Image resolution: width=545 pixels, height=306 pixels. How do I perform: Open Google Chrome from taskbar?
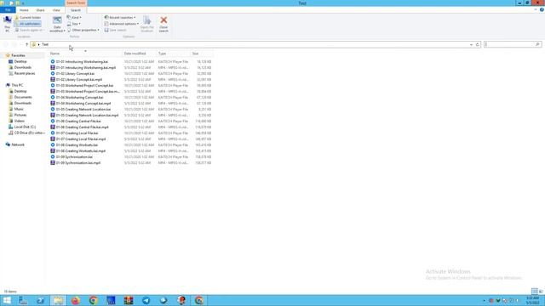[93, 300]
